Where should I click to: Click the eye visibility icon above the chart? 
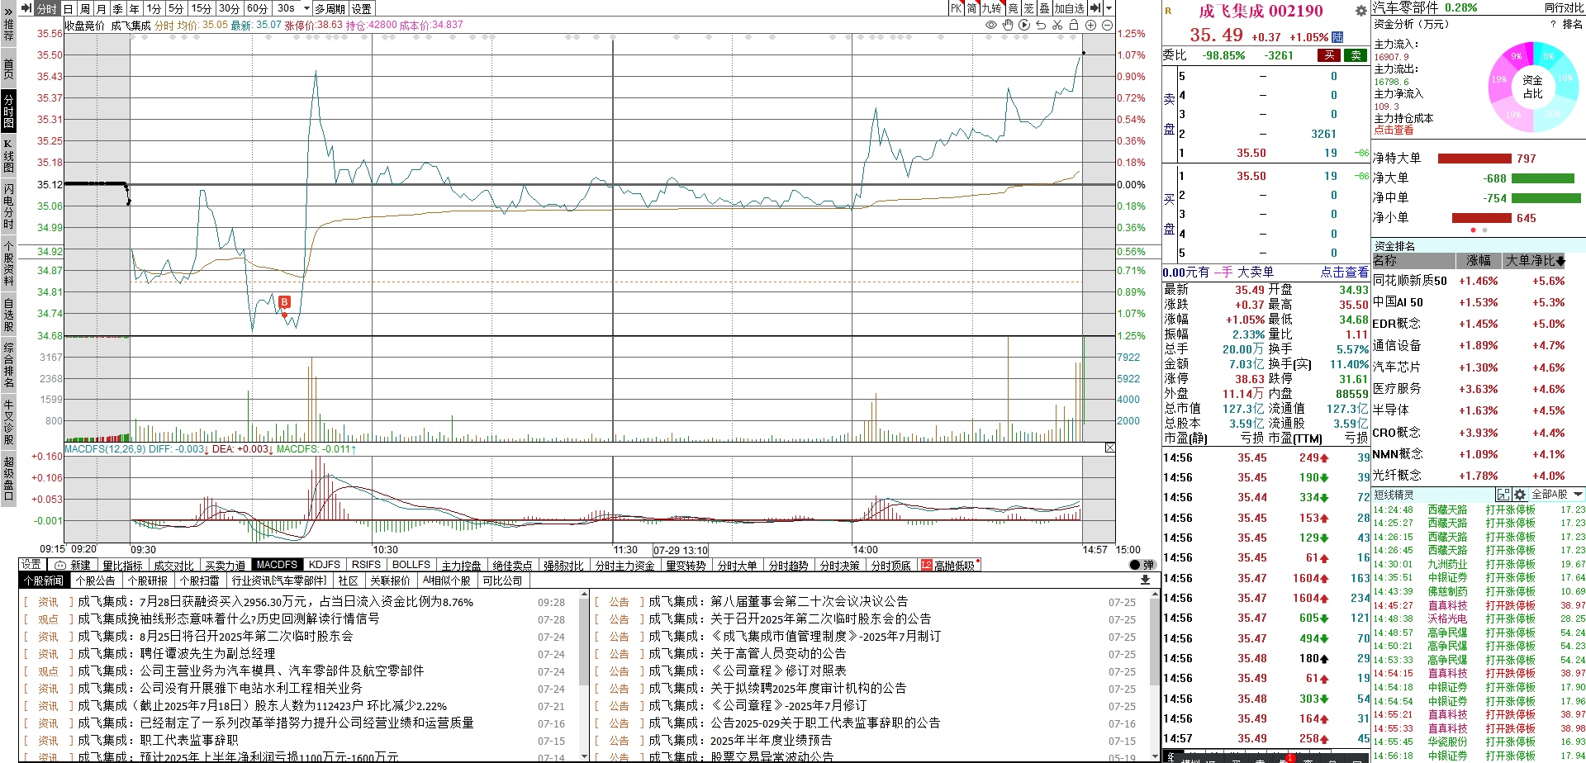(x=991, y=26)
